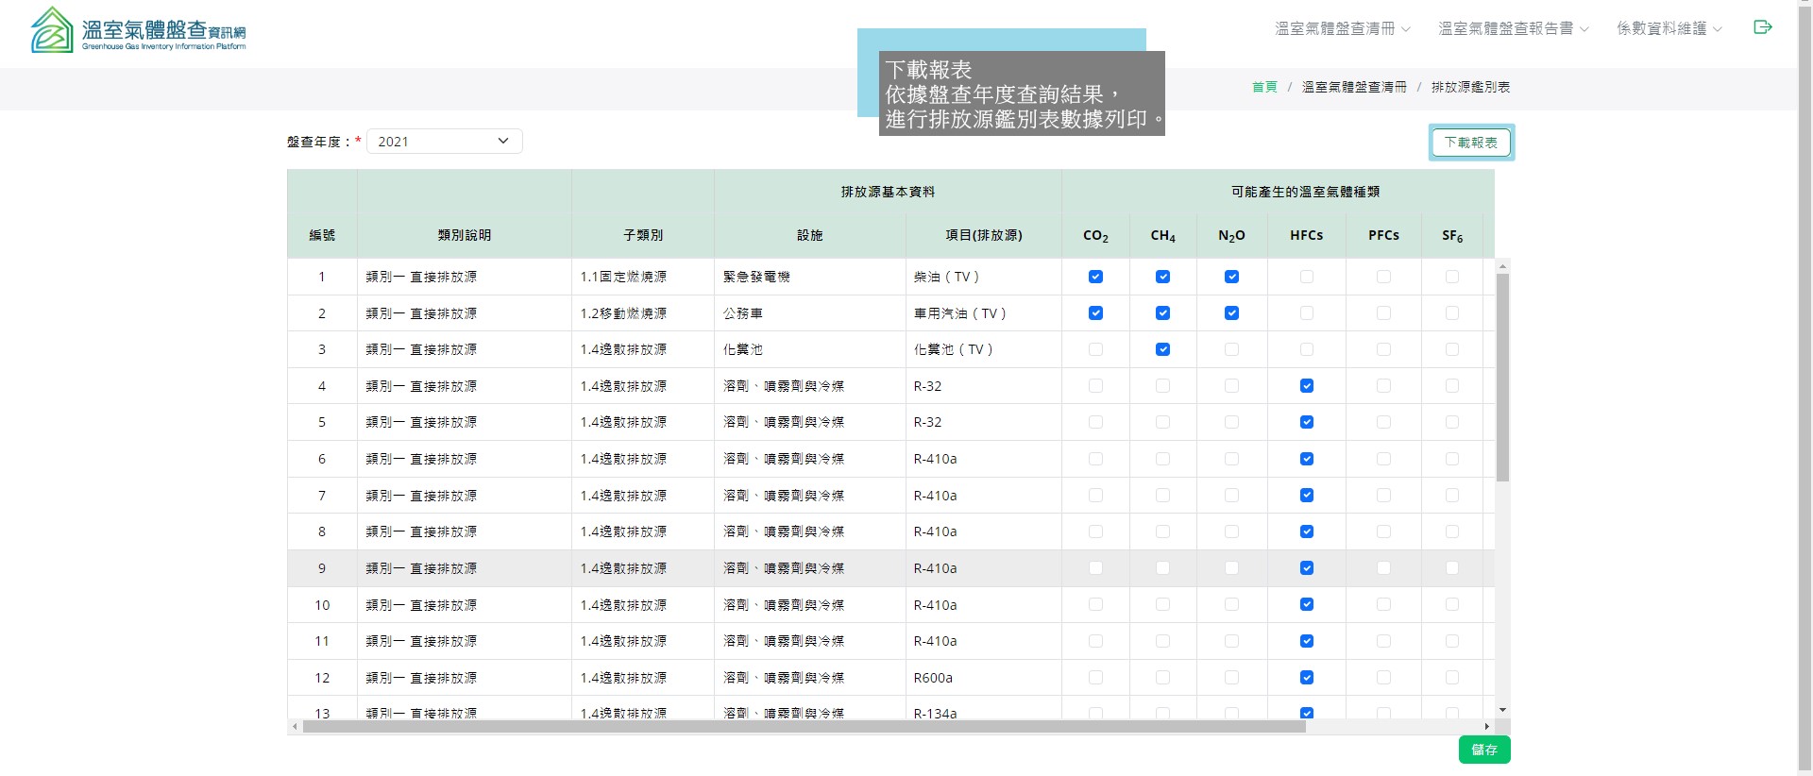Expand the 溫室氣體盤查清冊 menu
Screen dimensions: 1813x776
[1342, 29]
